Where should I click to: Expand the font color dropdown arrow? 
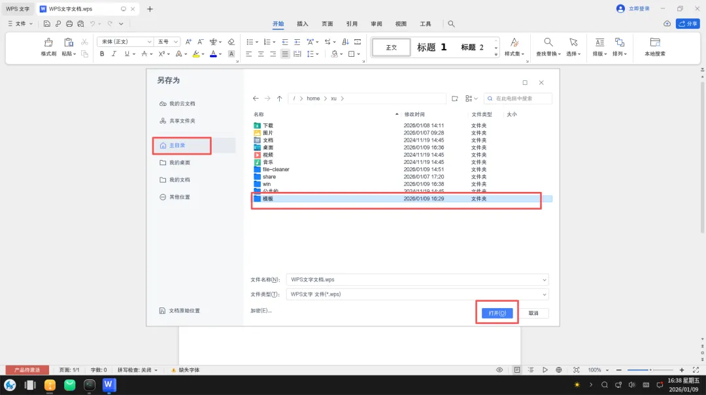tap(221, 54)
